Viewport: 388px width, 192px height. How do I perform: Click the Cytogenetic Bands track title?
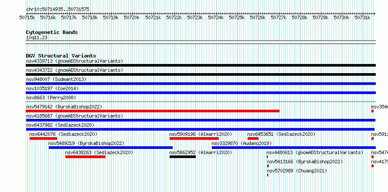[52, 32]
